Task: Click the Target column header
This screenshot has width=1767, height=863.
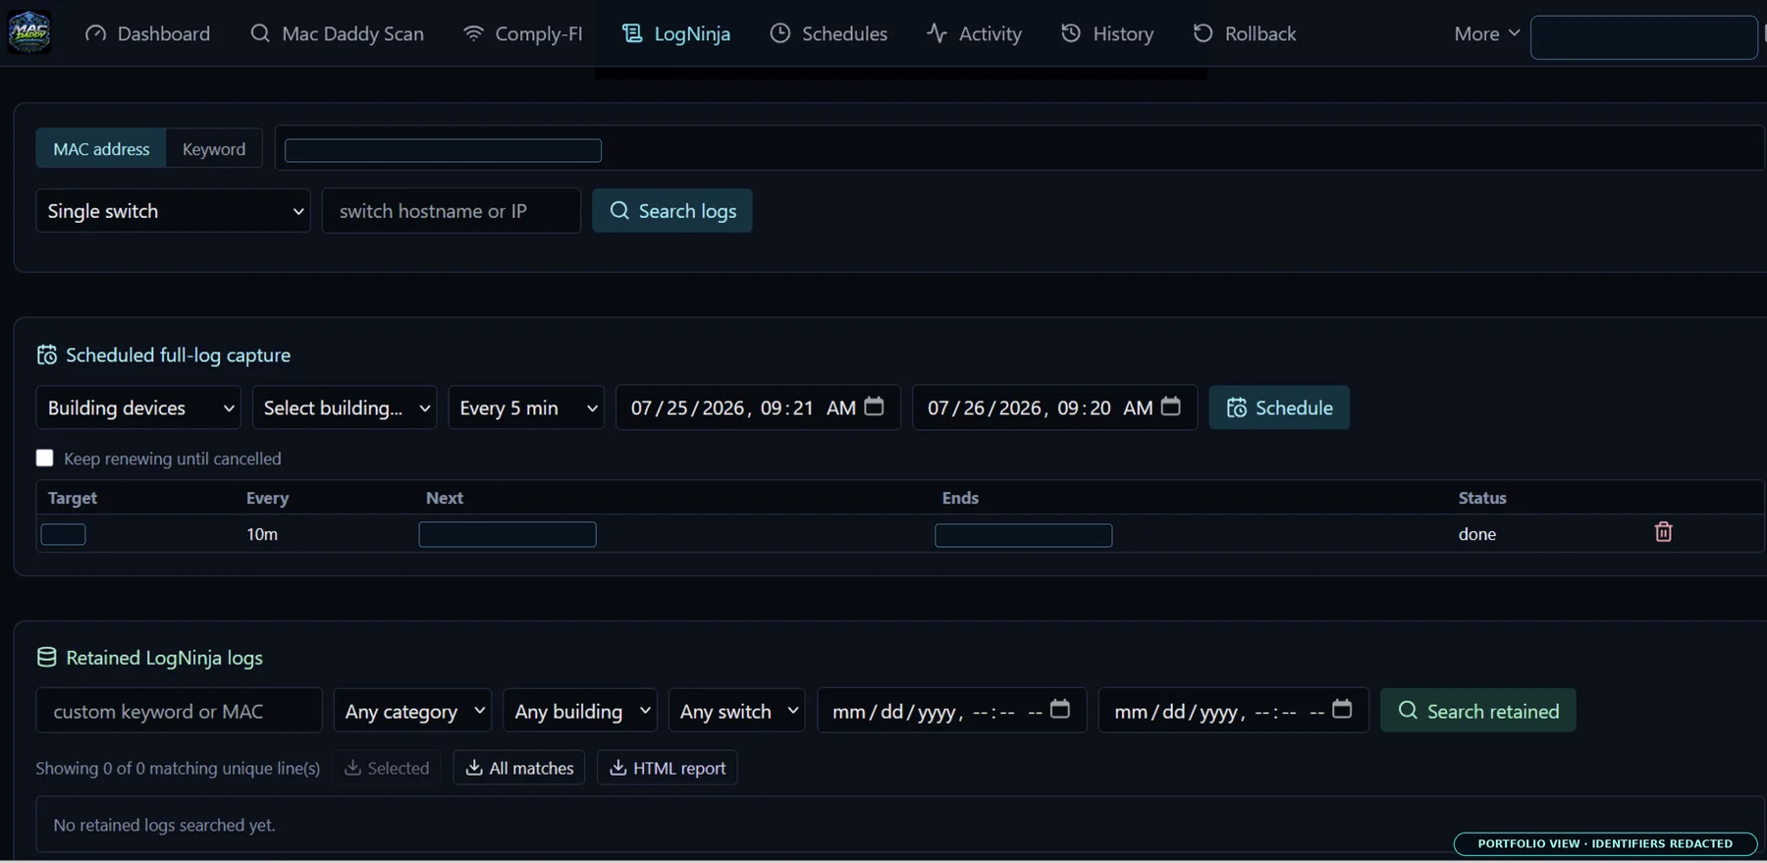Action: [73, 498]
